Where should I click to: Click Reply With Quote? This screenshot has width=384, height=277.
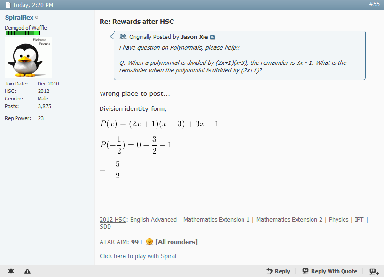click(329, 271)
